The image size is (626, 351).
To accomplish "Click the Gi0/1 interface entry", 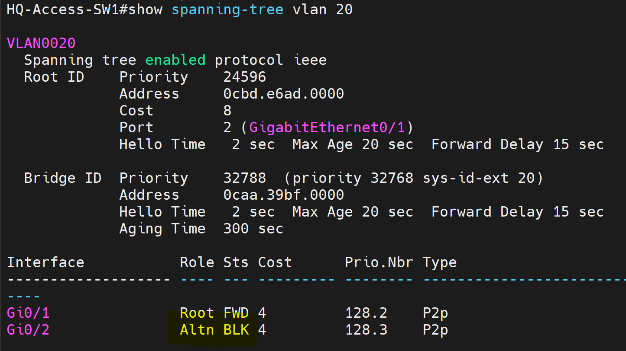I will (x=28, y=313).
